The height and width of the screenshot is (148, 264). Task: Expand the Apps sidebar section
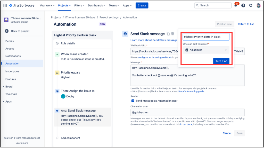[x=3, y=101]
